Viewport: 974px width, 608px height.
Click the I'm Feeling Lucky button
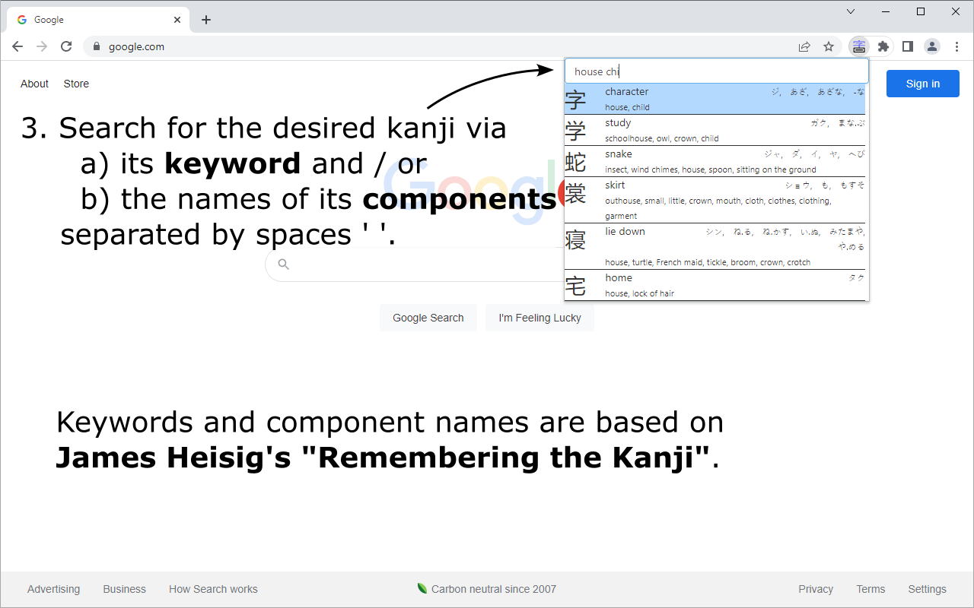click(x=540, y=318)
